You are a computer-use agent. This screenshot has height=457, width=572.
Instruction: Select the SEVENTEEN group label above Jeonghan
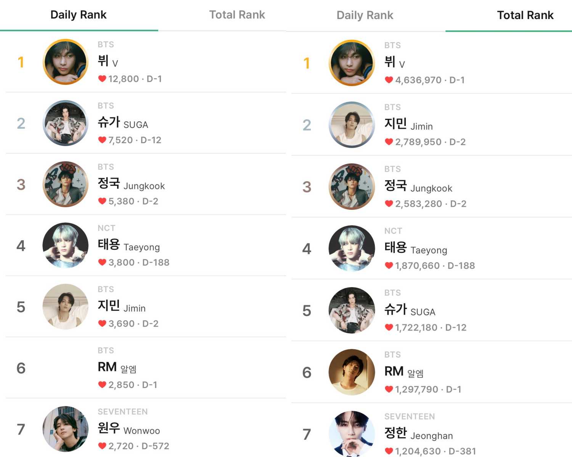(x=409, y=417)
